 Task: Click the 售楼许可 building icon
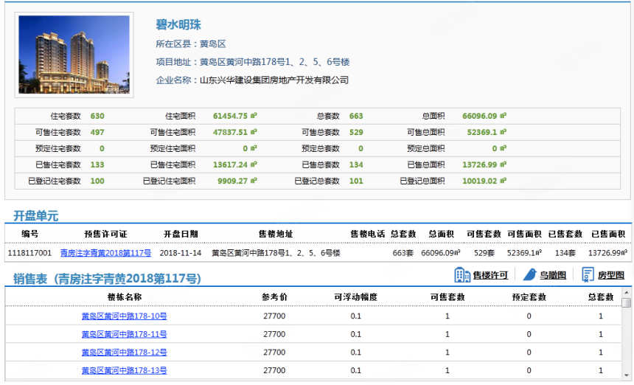click(x=462, y=275)
